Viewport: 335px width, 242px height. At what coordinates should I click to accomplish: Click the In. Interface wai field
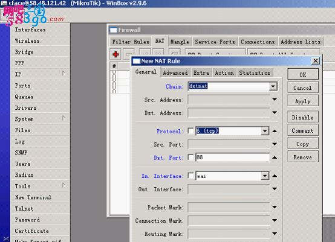pyautogui.click(x=228, y=176)
